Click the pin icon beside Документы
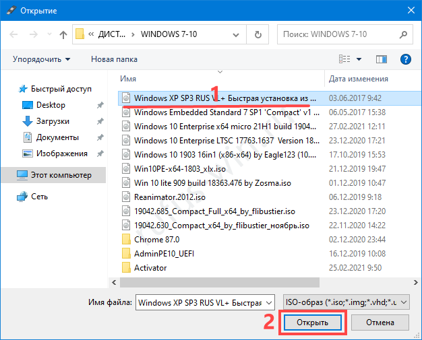The width and height of the screenshot is (422, 340). (x=100, y=137)
